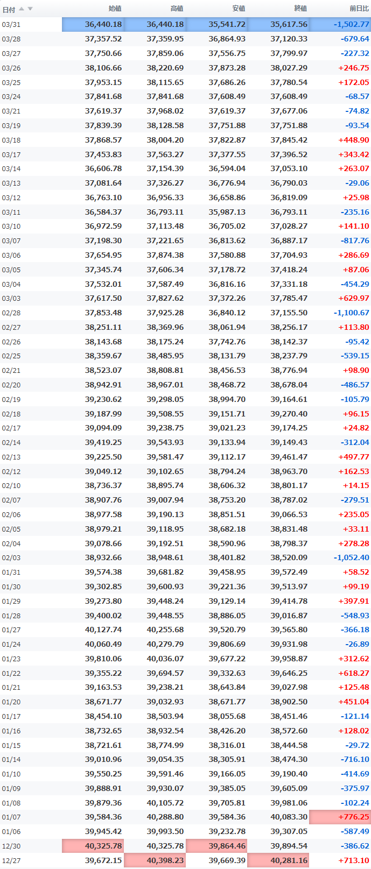Select the 03/31 date cell
This screenshot has width=371, height=869.
click(31, 24)
